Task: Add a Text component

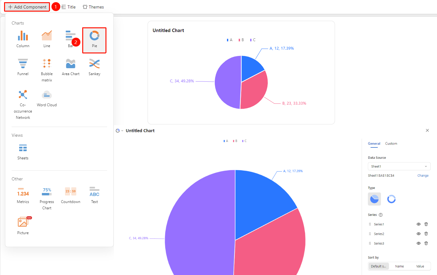Action: coord(94,195)
